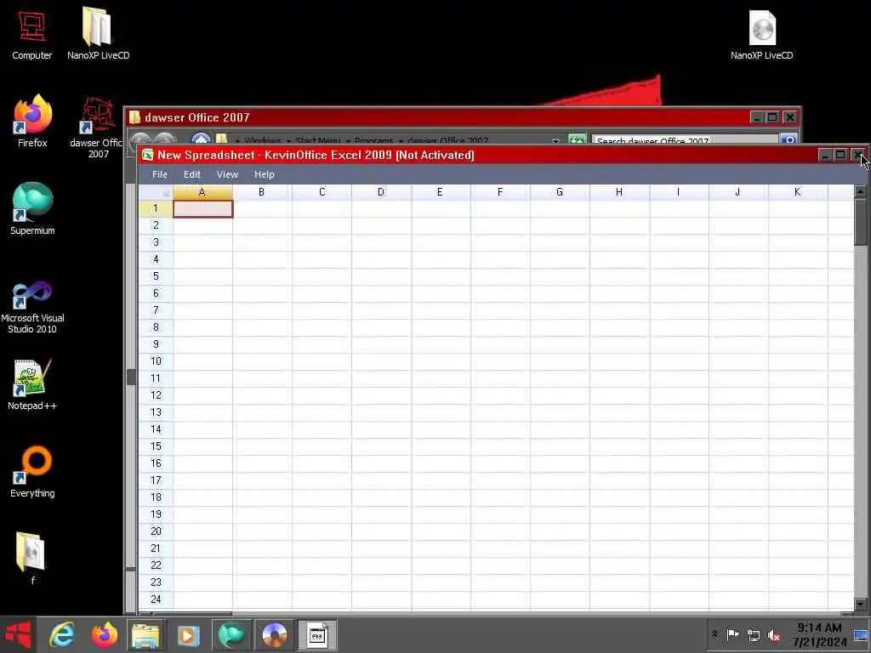Select the dawser Office 2007 desktop shortcut
Screen dimensions: 871x653
(96, 128)
